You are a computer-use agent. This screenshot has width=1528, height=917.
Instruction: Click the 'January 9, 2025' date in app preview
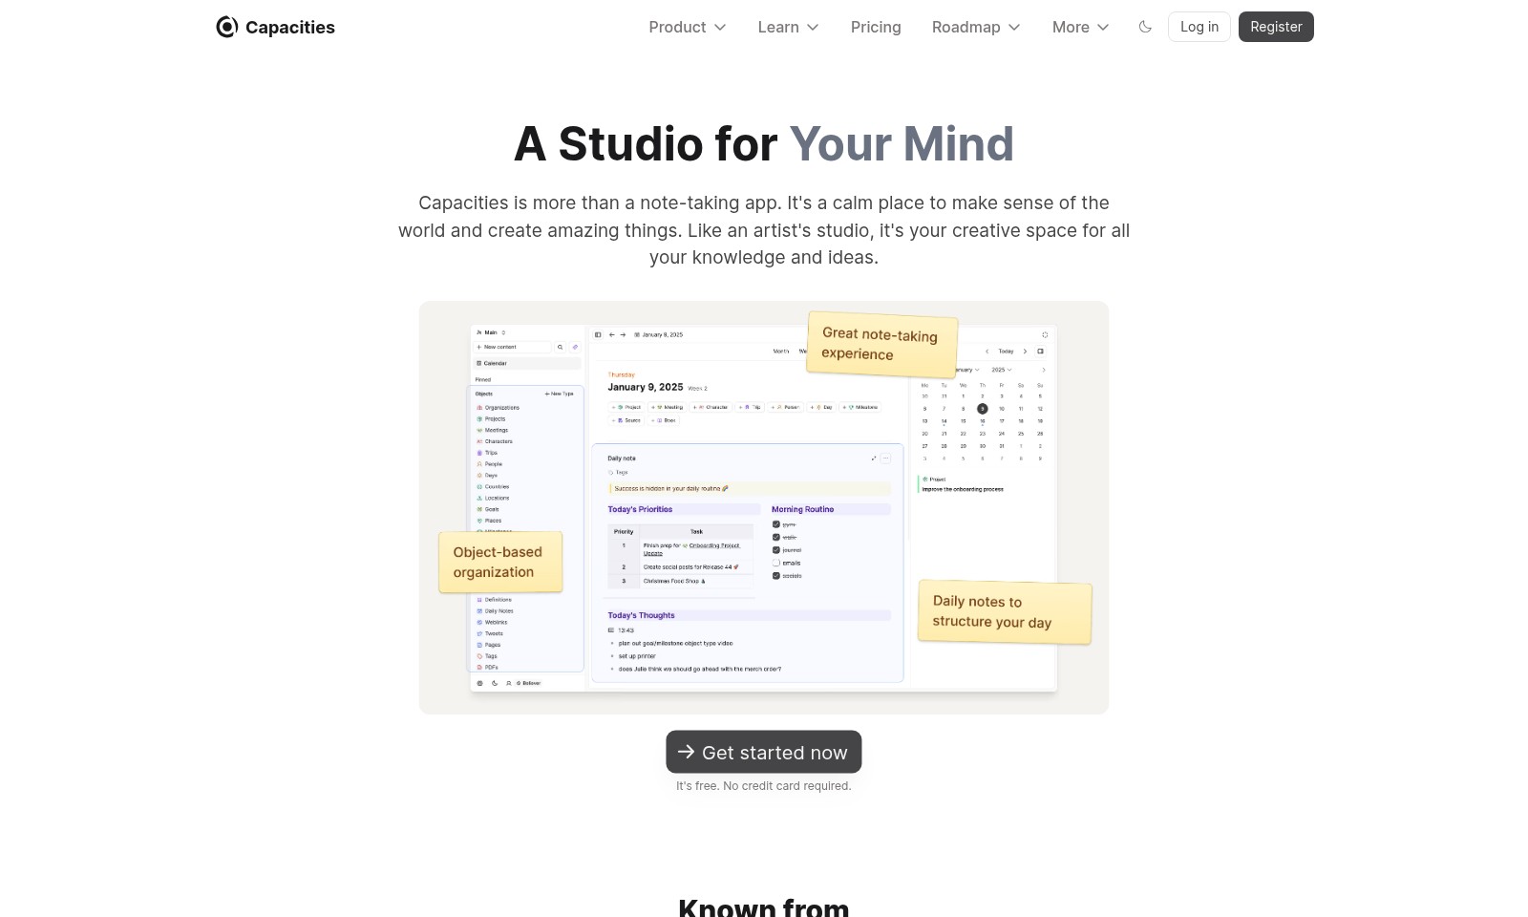(646, 387)
